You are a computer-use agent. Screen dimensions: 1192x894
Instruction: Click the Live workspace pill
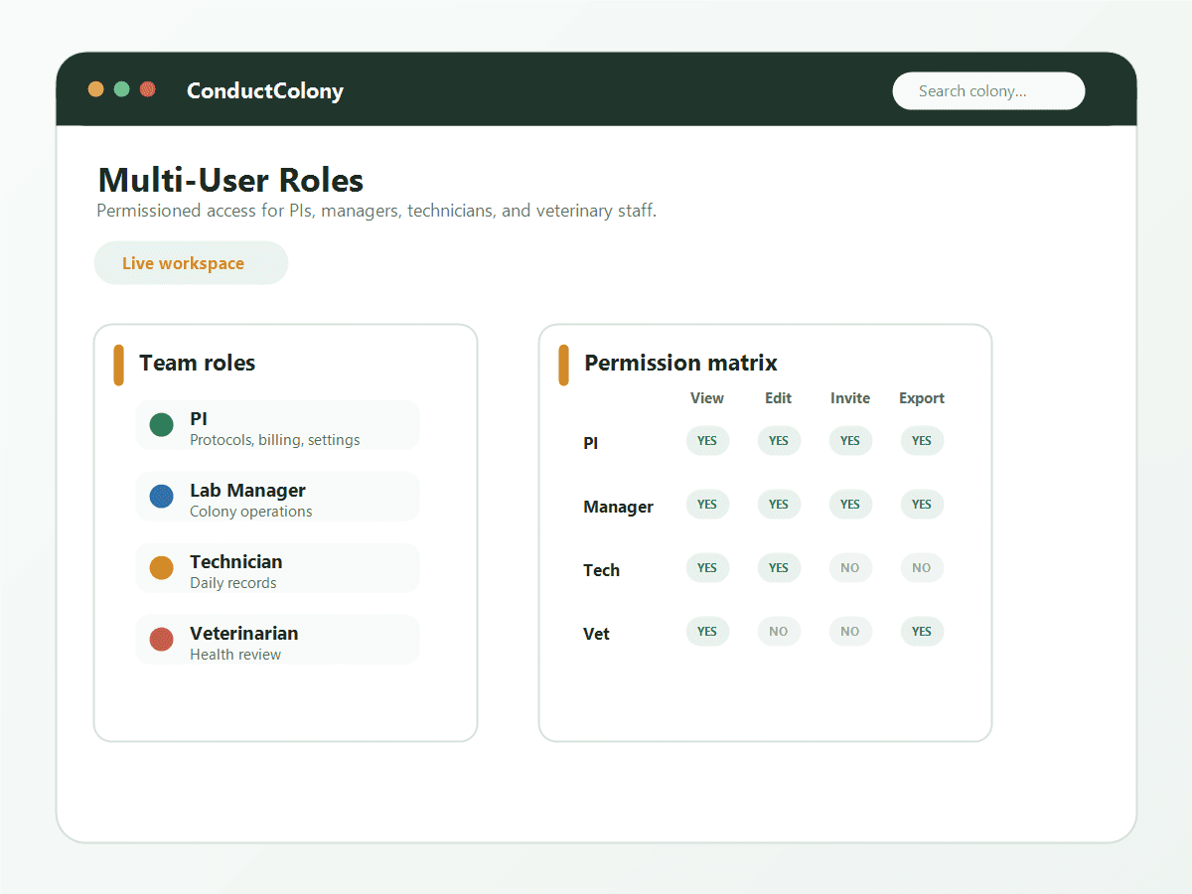[191, 263]
